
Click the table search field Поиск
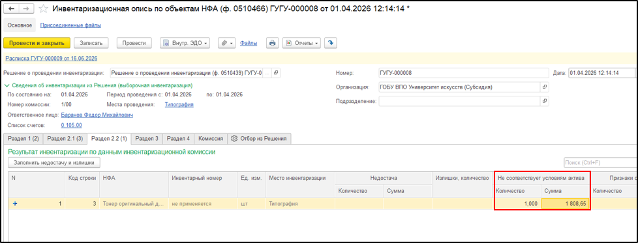pos(600,163)
